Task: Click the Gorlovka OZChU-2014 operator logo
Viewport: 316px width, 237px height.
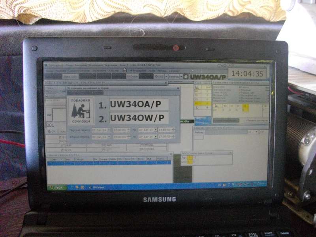Action: (81, 111)
